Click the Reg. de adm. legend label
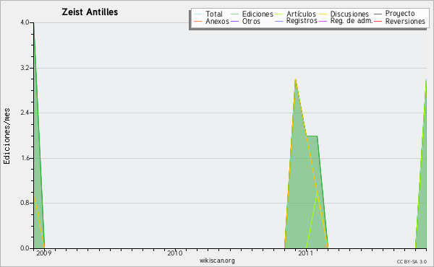 click(x=352, y=21)
